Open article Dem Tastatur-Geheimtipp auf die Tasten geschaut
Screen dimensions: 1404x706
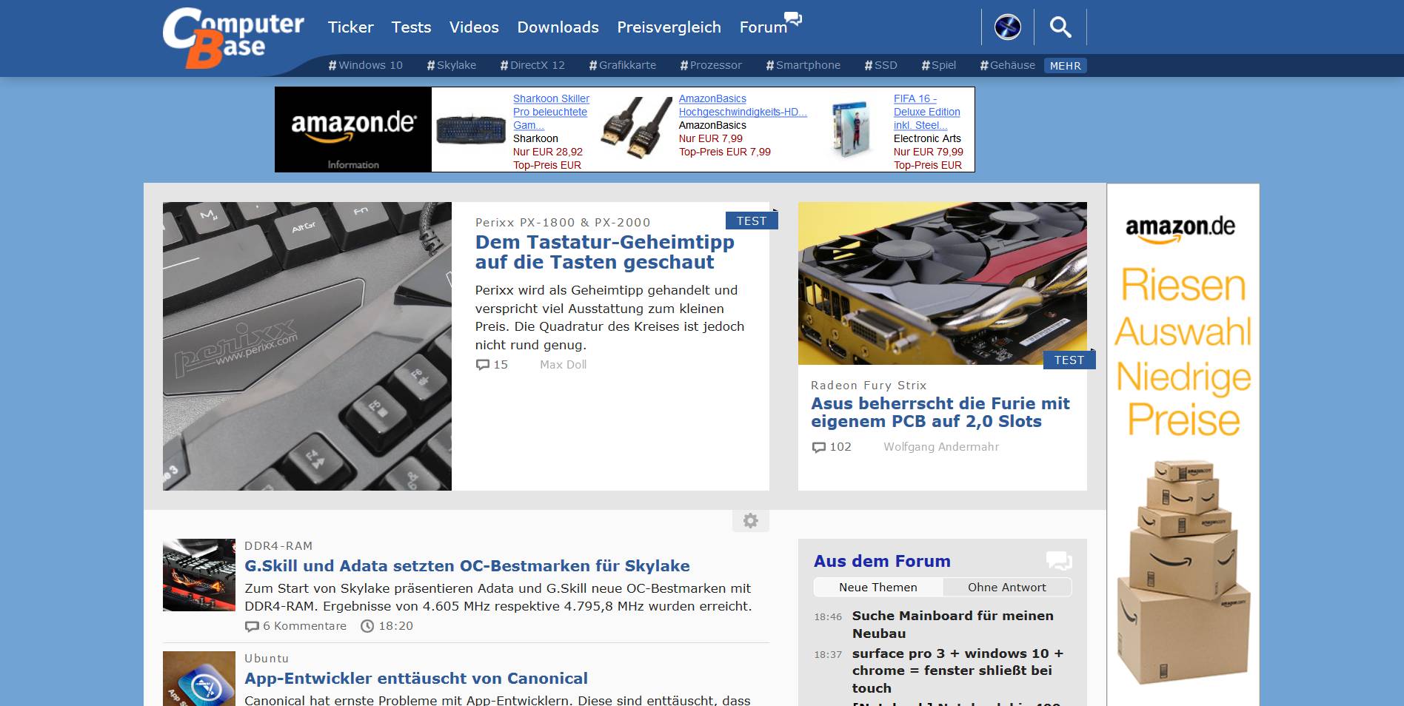coord(605,252)
